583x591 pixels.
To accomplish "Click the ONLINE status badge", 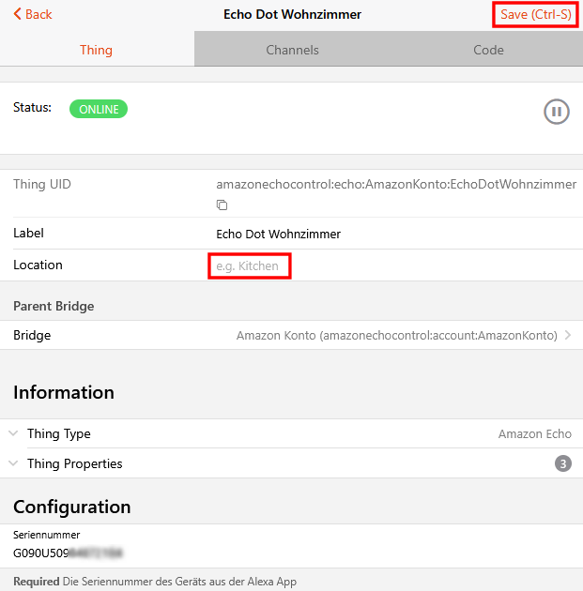I will [x=99, y=109].
